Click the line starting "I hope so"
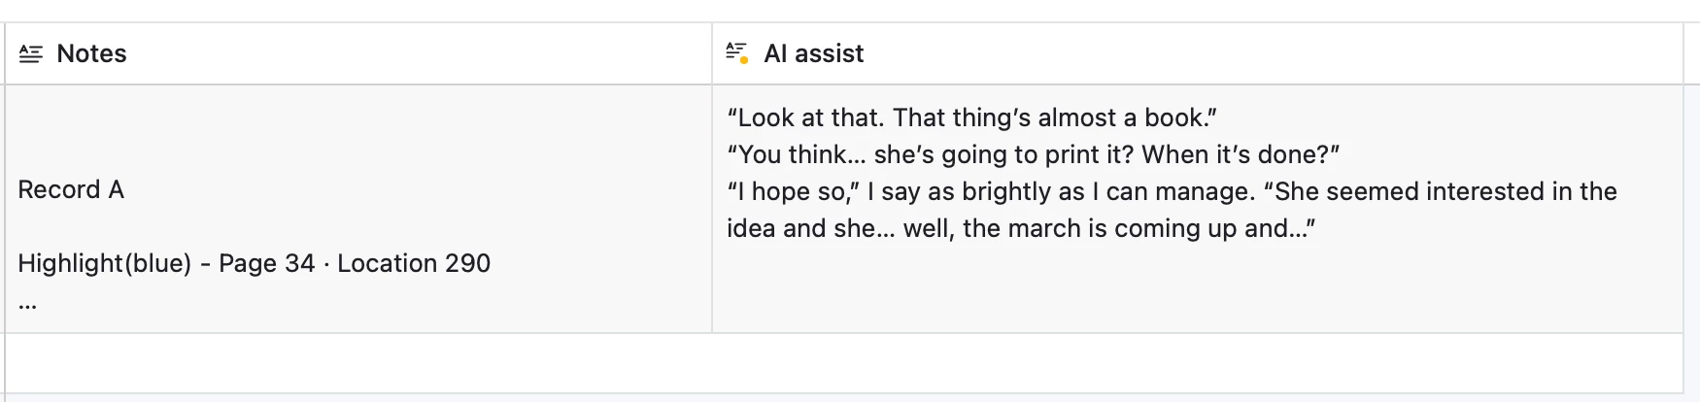This screenshot has height=402, width=1700. pyautogui.click(x=1172, y=191)
